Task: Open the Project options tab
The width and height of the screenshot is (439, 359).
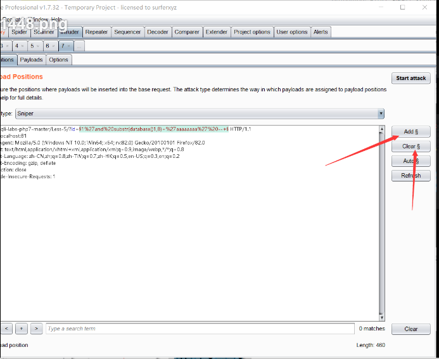Action: point(252,32)
